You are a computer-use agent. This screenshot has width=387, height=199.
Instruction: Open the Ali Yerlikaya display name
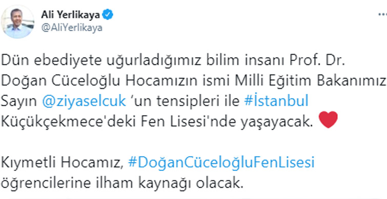point(71,15)
